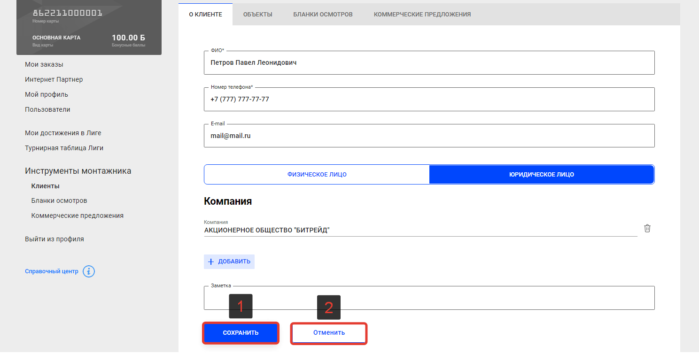The height and width of the screenshot is (354, 699).
Task: Open Мои заказы in the sidebar
Action: click(44, 64)
